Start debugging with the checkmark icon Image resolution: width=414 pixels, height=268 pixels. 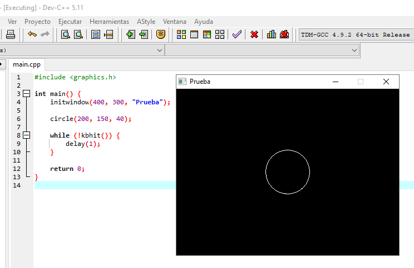tap(237, 34)
